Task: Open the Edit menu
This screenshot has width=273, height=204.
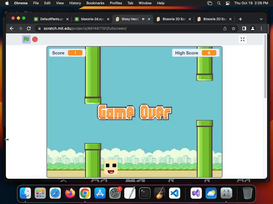Action: 47,3
